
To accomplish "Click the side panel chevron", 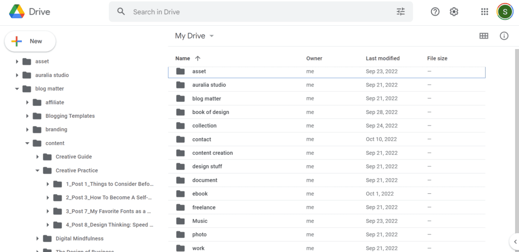I will 515,241.
